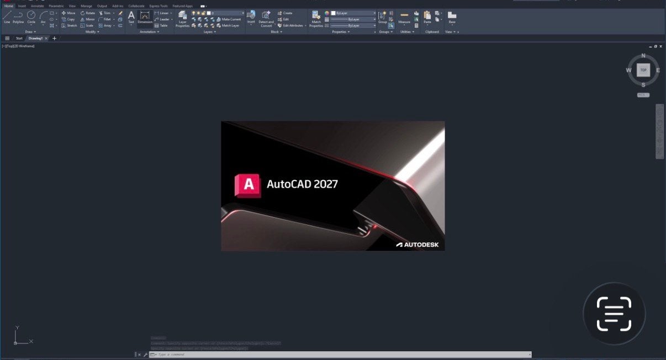Activate the Group tool
Screen dimensions: 666x360
click(x=382, y=17)
